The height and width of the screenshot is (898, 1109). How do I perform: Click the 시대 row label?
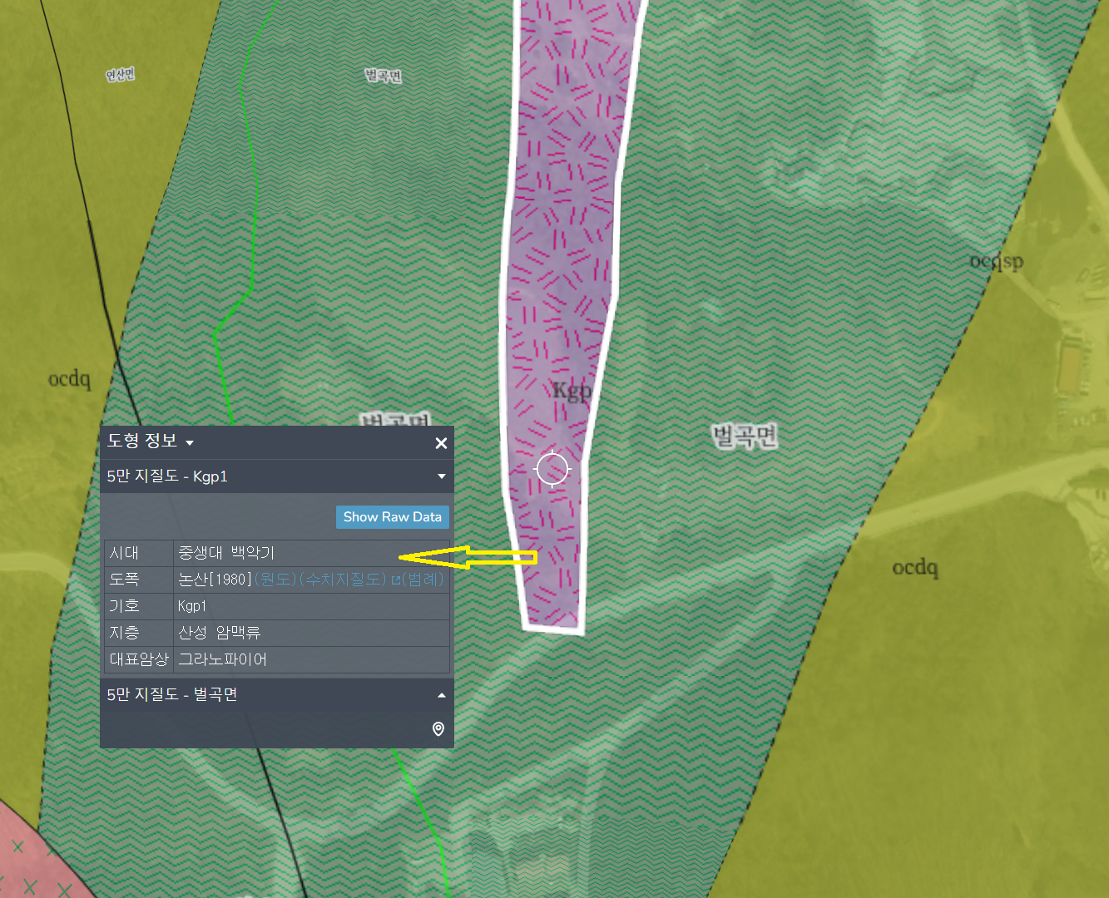124,553
